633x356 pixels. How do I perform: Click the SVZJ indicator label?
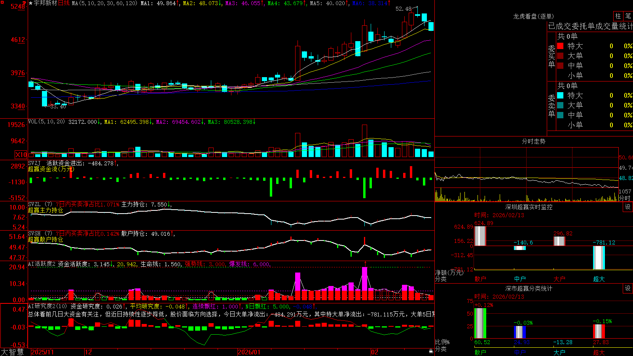pos(34,163)
